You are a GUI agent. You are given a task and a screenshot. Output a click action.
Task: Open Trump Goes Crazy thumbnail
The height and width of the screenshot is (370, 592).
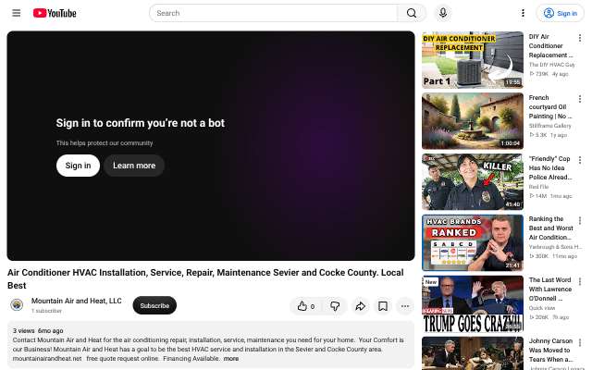473,304
